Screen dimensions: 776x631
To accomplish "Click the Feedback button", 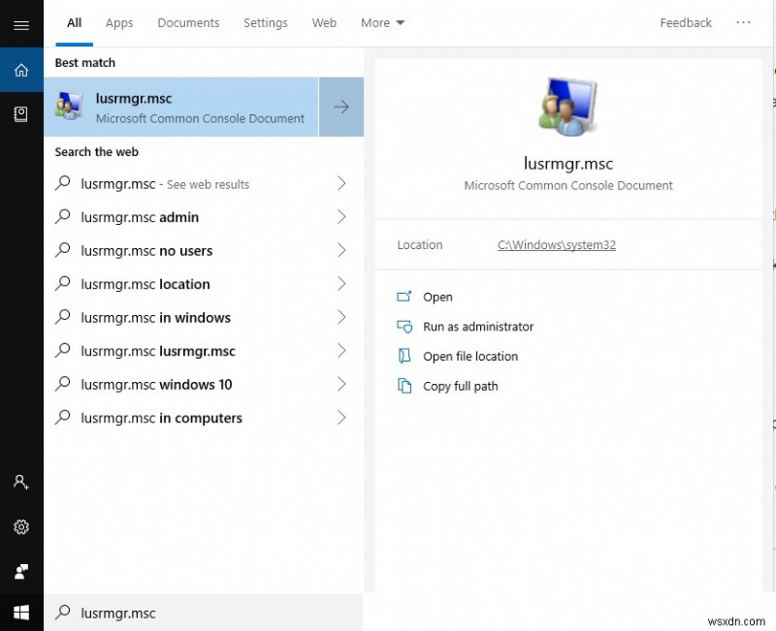I will click(x=686, y=22).
